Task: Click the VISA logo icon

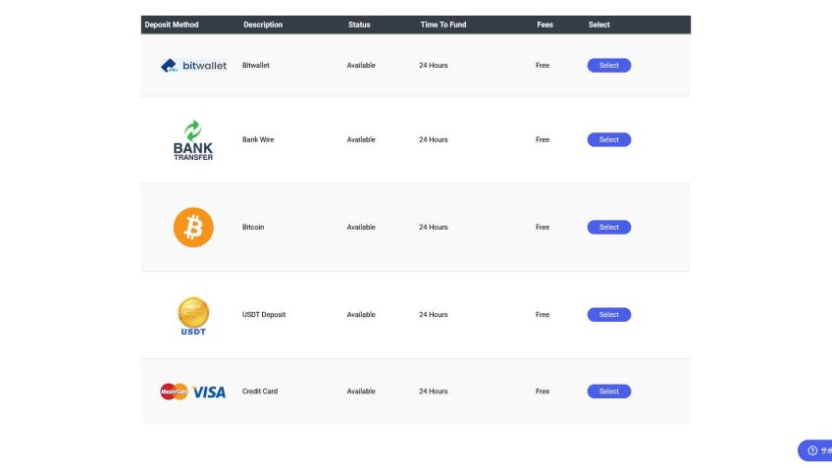Action: pyautogui.click(x=209, y=391)
